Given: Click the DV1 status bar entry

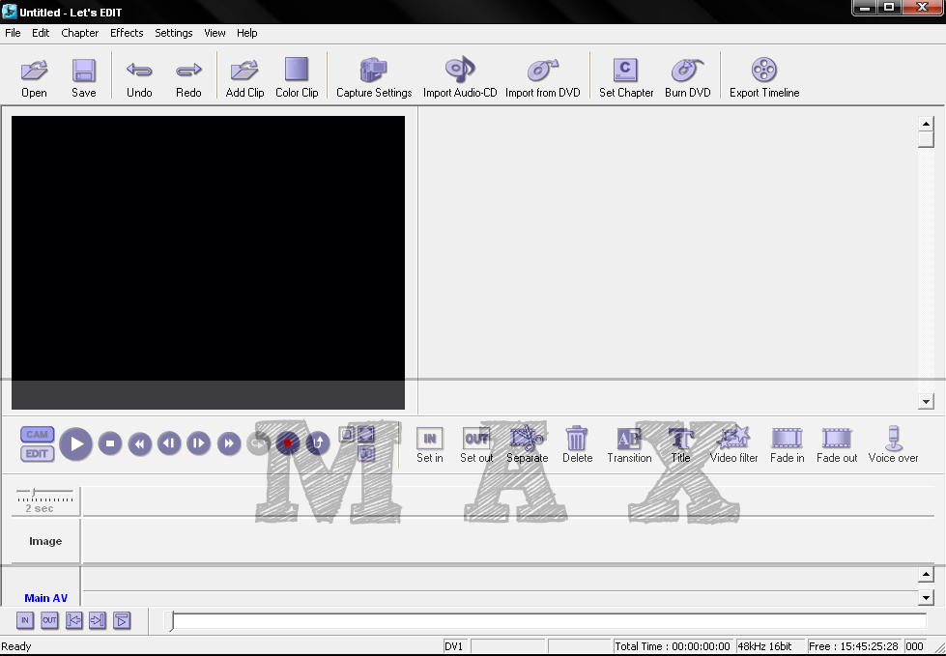Looking at the screenshot, I should [x=454, y=646].
